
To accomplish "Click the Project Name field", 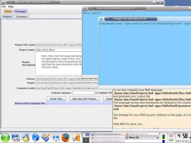I will click(59, 50).
